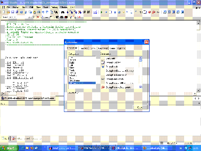Click the red breakpoints icon in Commands list
This screenshot has height=151, width=201.
pos(103,87)
